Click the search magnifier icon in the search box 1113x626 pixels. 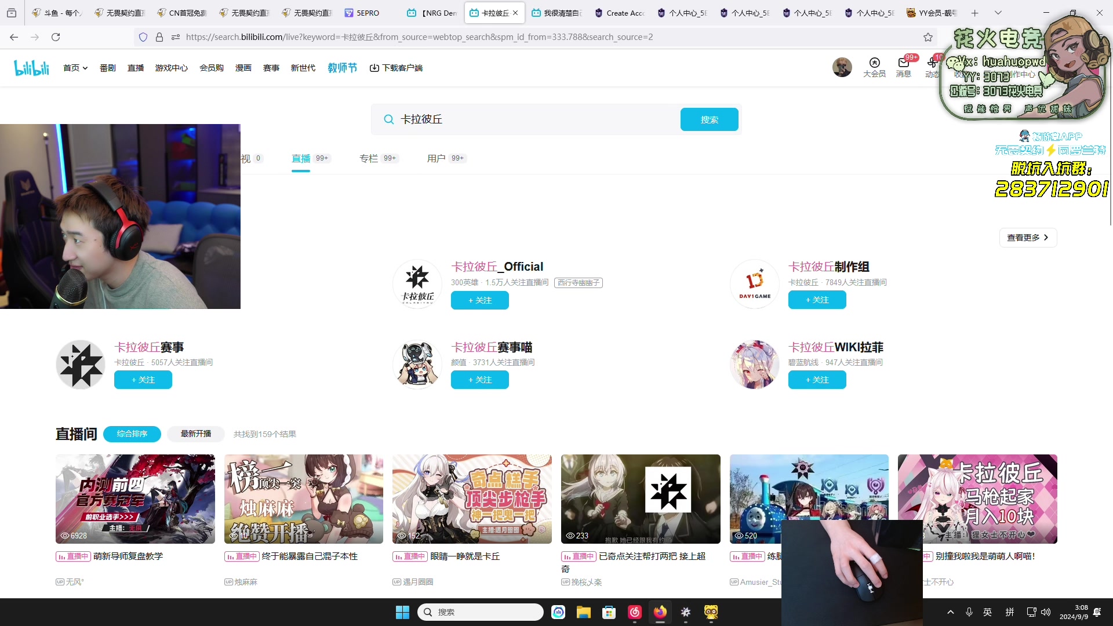(388, 119)
